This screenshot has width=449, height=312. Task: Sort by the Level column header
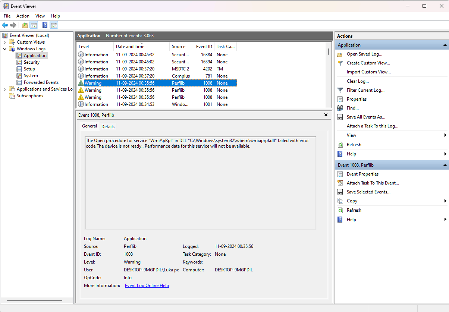click(95, 47)
